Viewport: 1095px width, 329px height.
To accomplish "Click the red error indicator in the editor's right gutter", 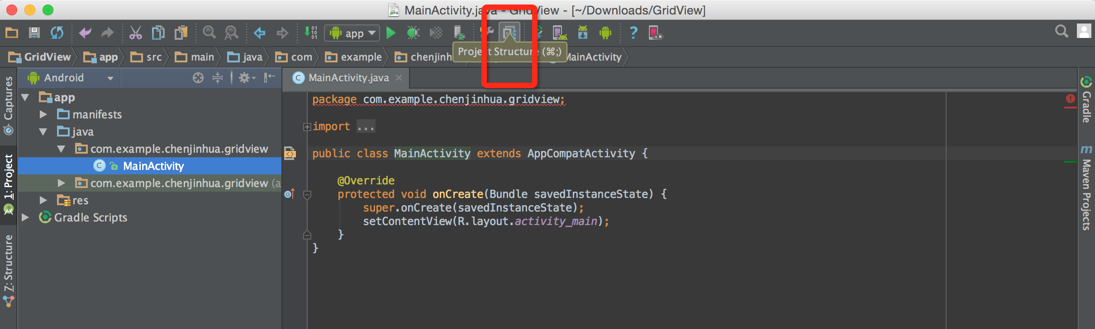I will coord(1070,99).
